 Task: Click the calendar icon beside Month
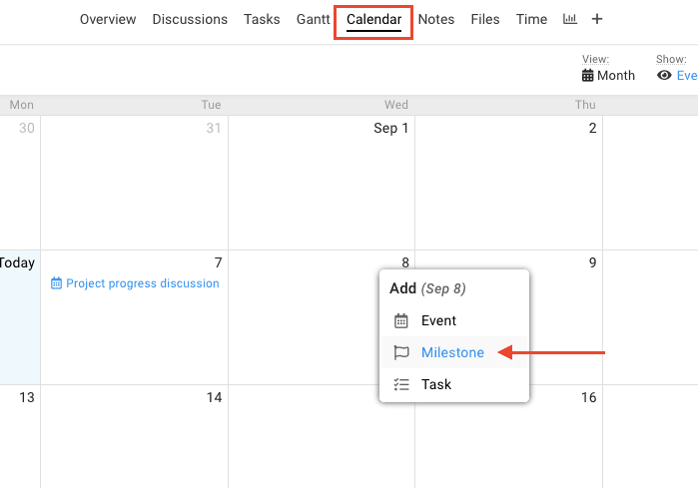point(587,76)
